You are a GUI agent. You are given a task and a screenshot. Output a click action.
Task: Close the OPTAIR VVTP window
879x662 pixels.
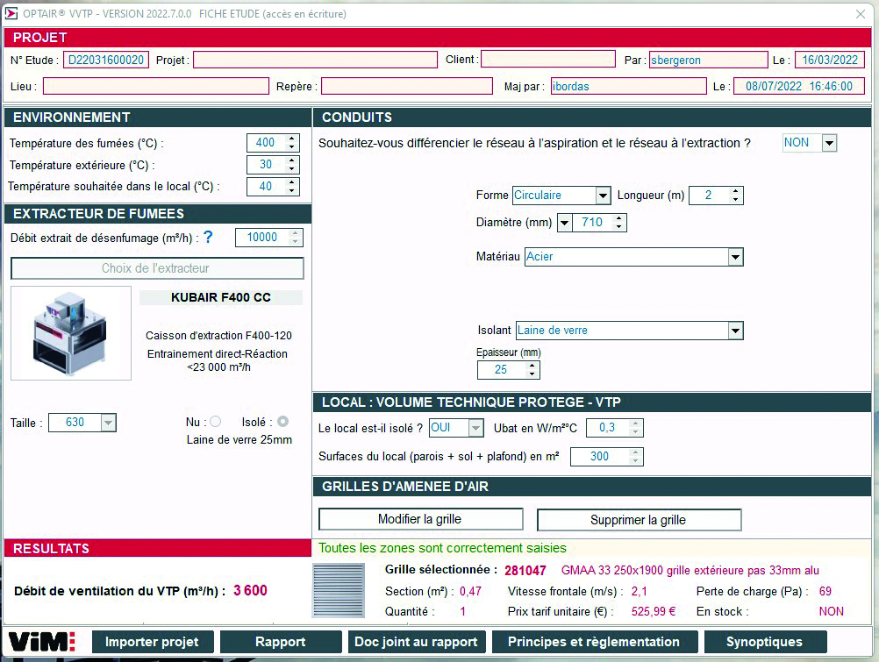[x=861, y=14]
